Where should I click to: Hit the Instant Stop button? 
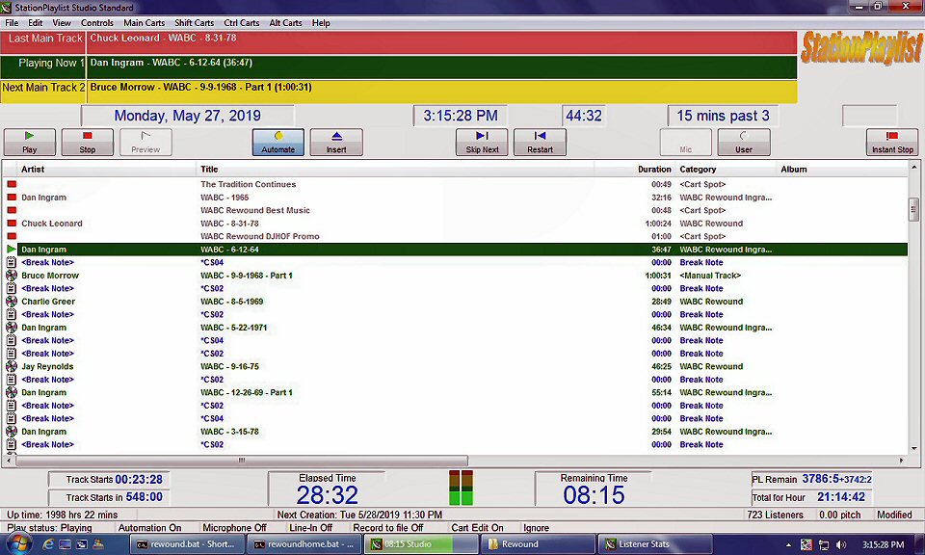pos(892,143)
